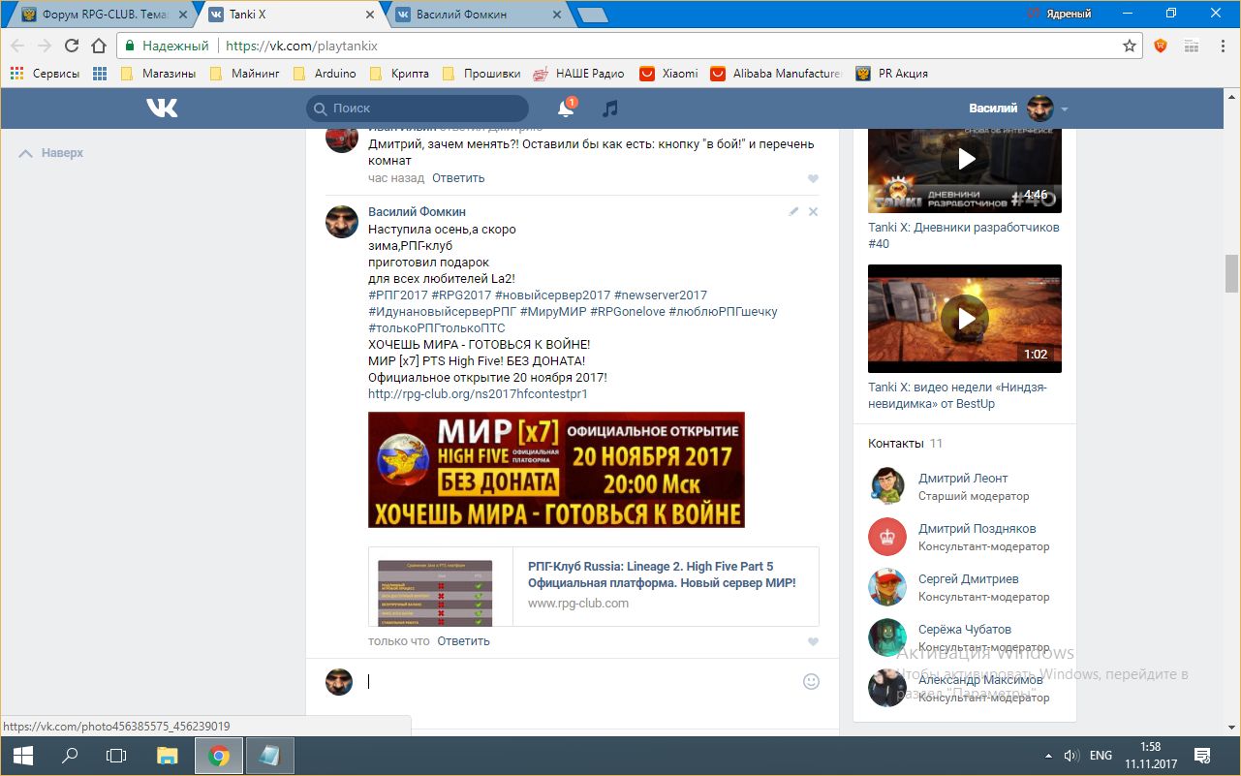
Task: Click the page vertical scrollbar thumb
Action: 1231,273
